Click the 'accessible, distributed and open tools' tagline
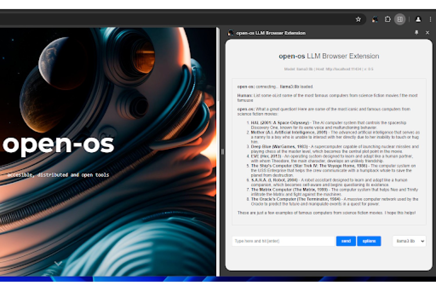The image size is (436, 291). point(58,175)
